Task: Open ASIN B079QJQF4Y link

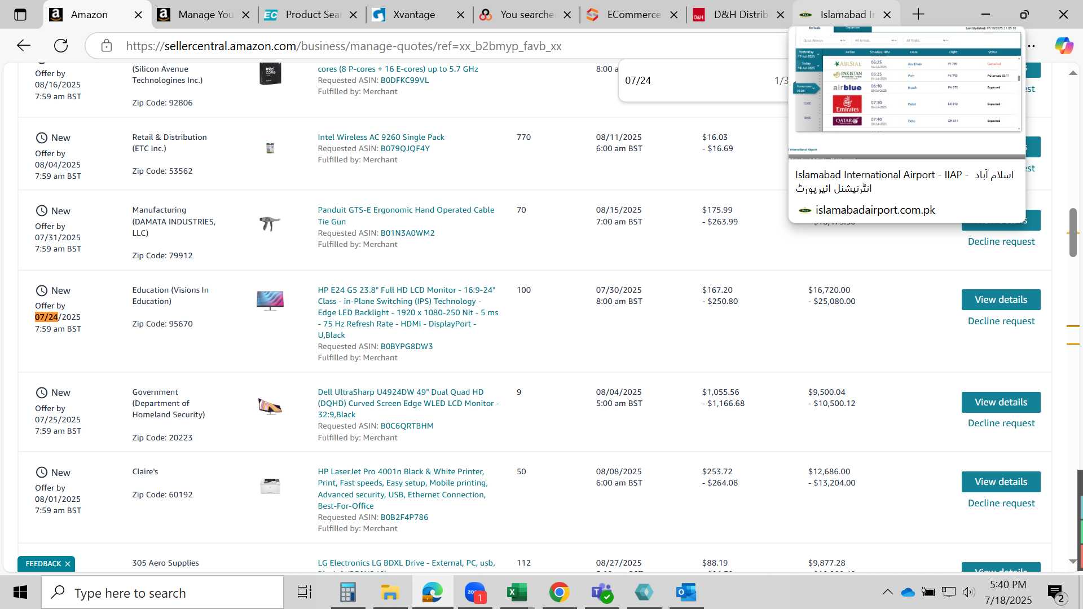Action: click(x=405, y=148)
